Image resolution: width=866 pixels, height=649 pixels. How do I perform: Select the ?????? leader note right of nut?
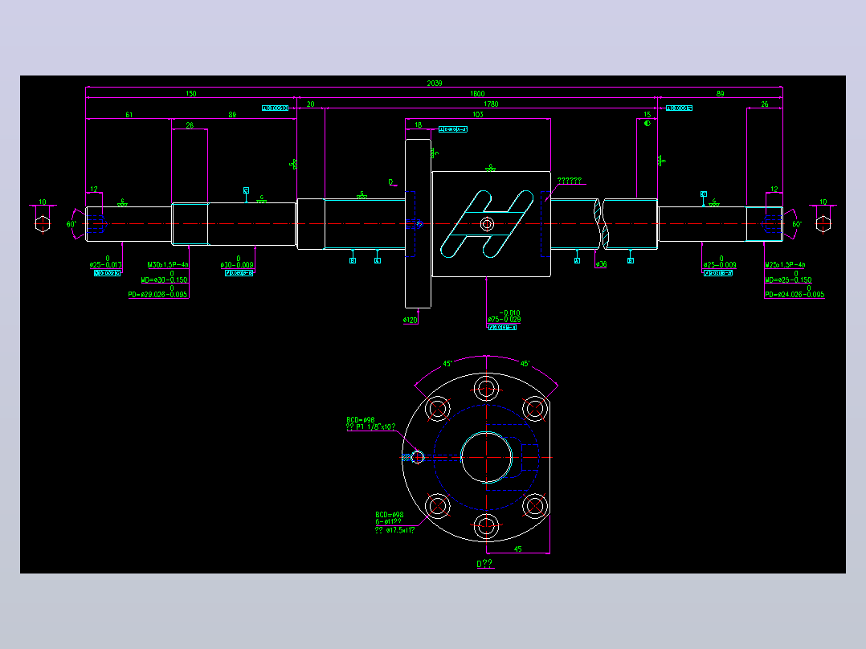[x=569, y=181]
